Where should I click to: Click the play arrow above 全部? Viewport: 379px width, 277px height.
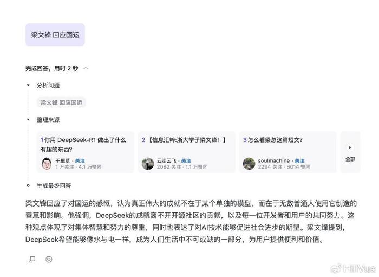click(350, 147)
